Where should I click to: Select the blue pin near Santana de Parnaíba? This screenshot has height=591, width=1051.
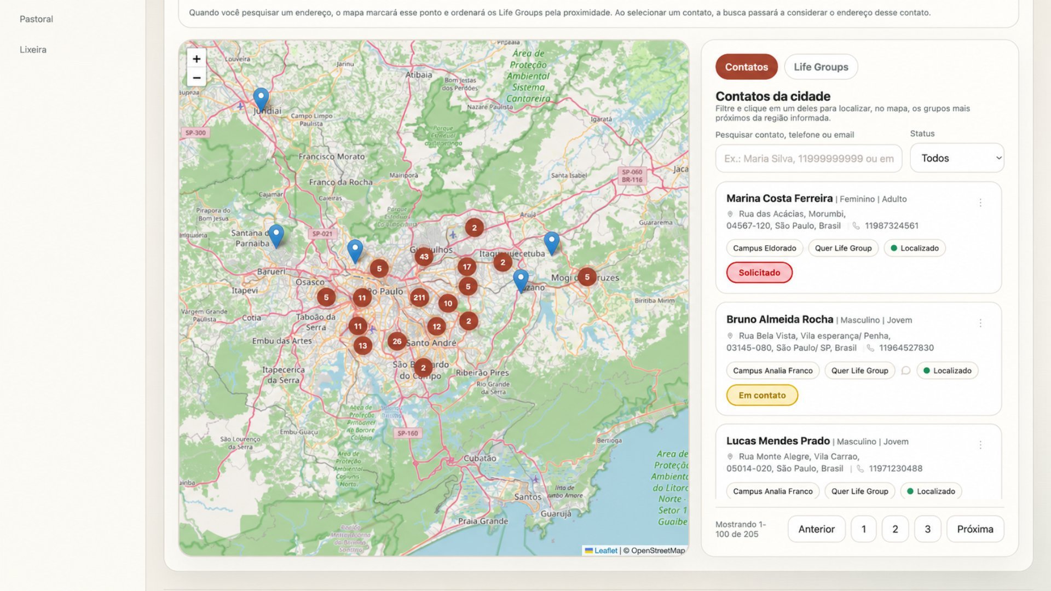(276, 236)
